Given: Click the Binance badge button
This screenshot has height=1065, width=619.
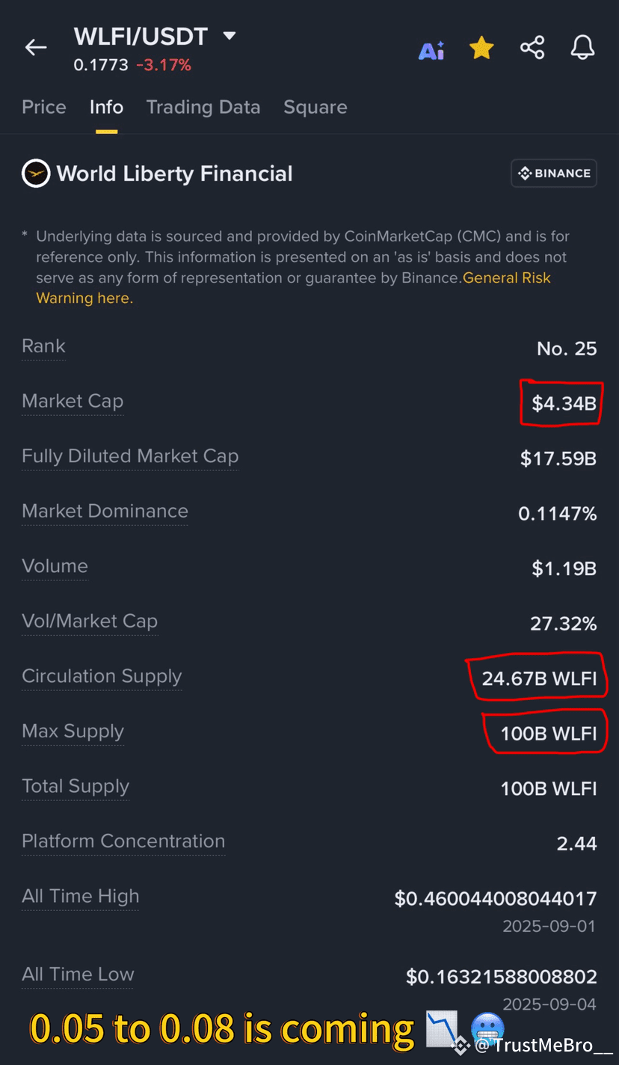Looking at the screenshot, I should click(553, 173).
